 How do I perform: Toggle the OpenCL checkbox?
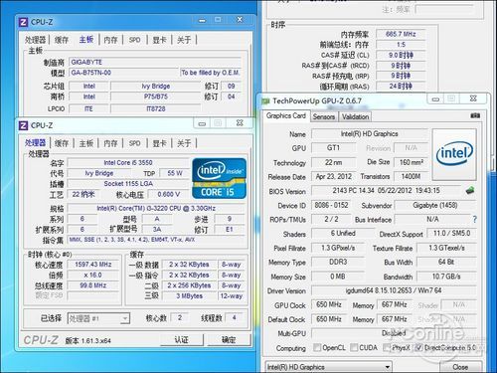tap(317, 347)
